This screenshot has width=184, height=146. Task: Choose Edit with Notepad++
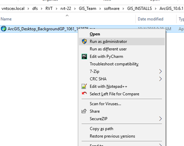122,87
